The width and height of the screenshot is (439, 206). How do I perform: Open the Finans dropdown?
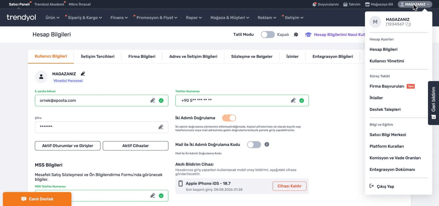(119, 17)
